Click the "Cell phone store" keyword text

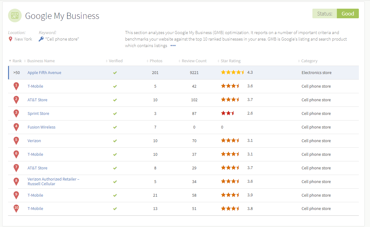pos(62,39)
